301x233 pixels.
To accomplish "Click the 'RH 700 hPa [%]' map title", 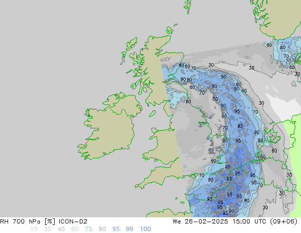I will click(28, 222).
